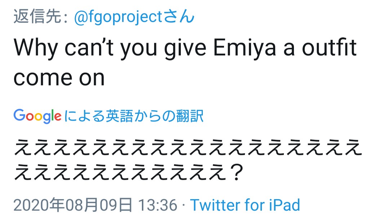Click the colorful Google logo
This screenshot has width=389, height=224.
tap(37, 116)
